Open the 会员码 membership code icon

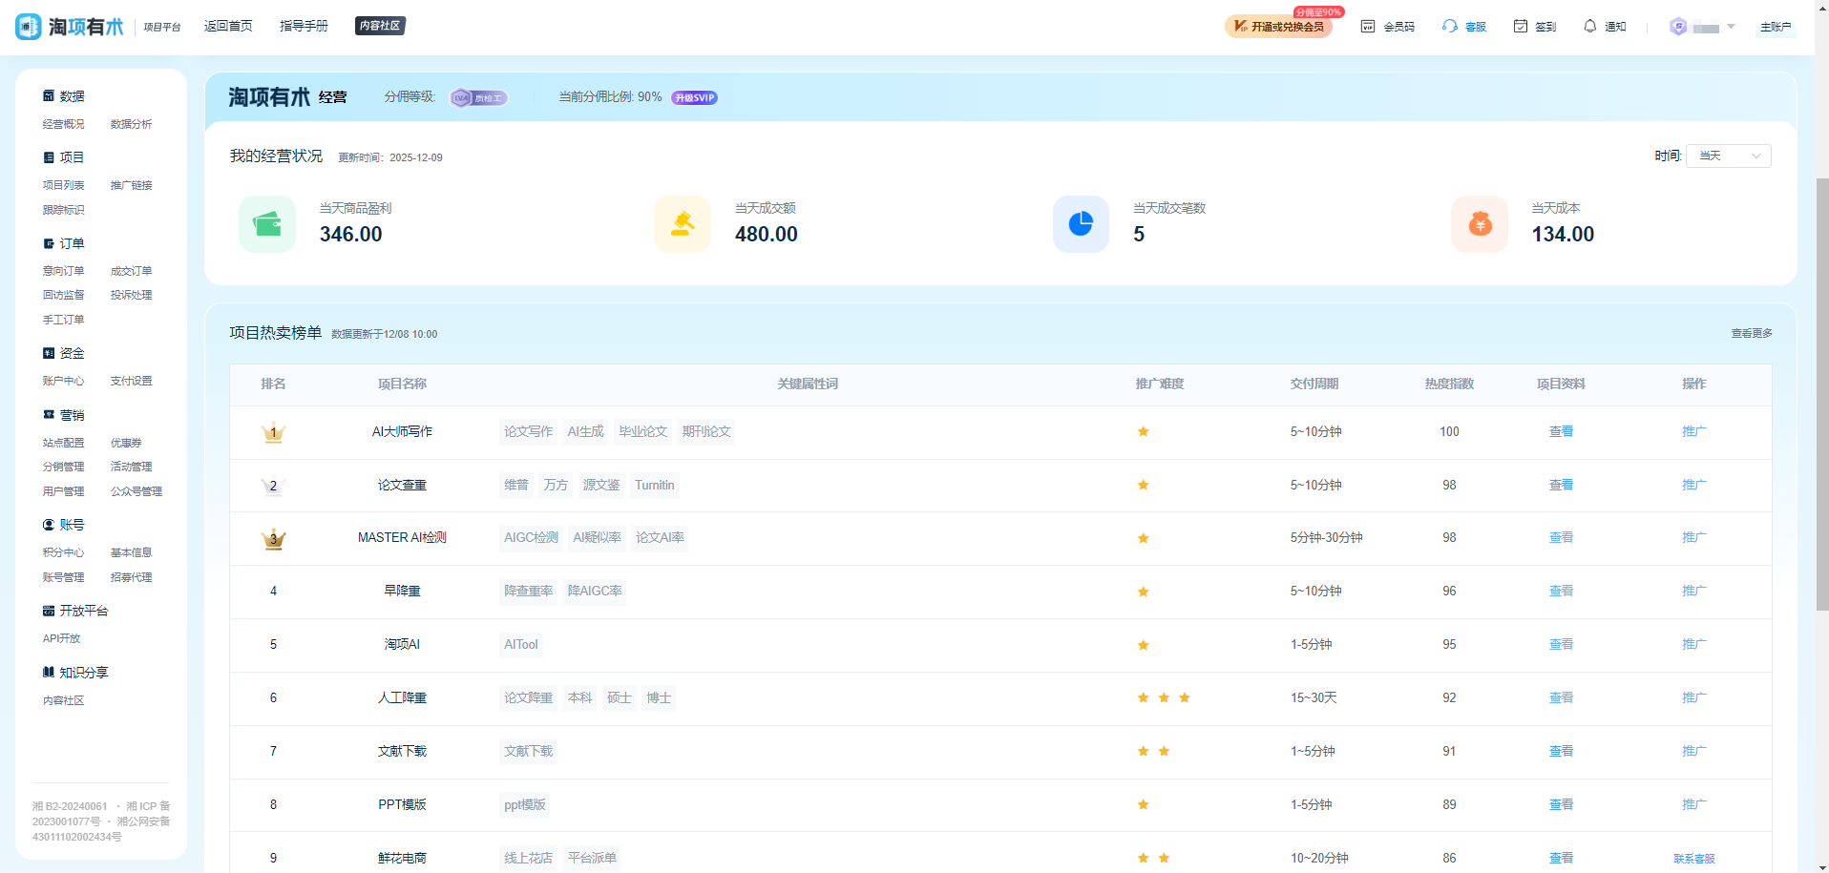coord(1369,26)
